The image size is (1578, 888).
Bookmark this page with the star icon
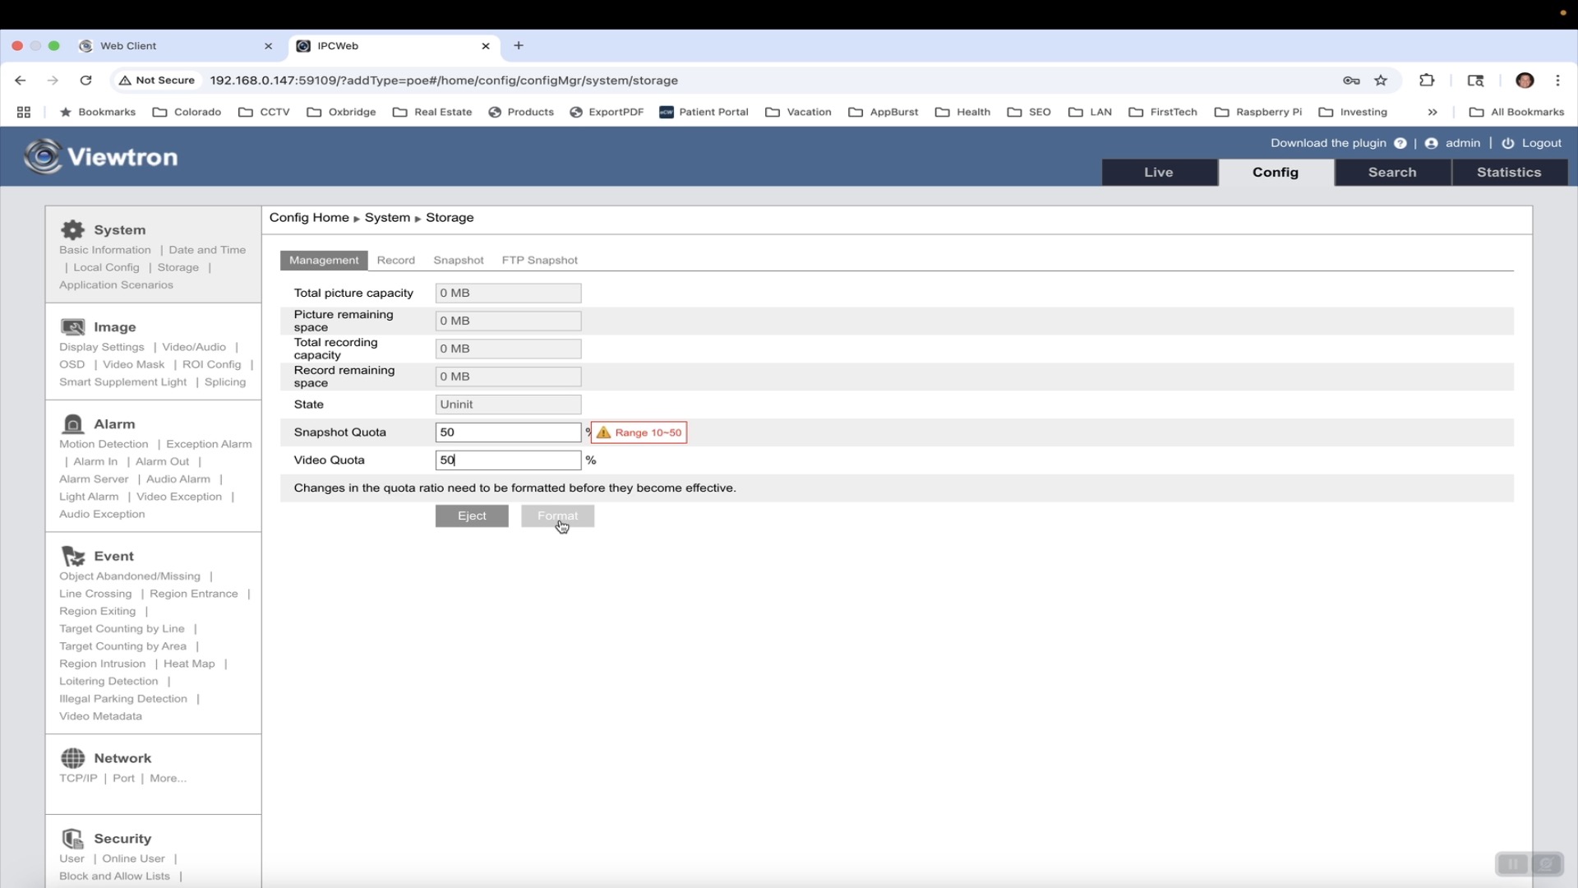(1381, 81)
